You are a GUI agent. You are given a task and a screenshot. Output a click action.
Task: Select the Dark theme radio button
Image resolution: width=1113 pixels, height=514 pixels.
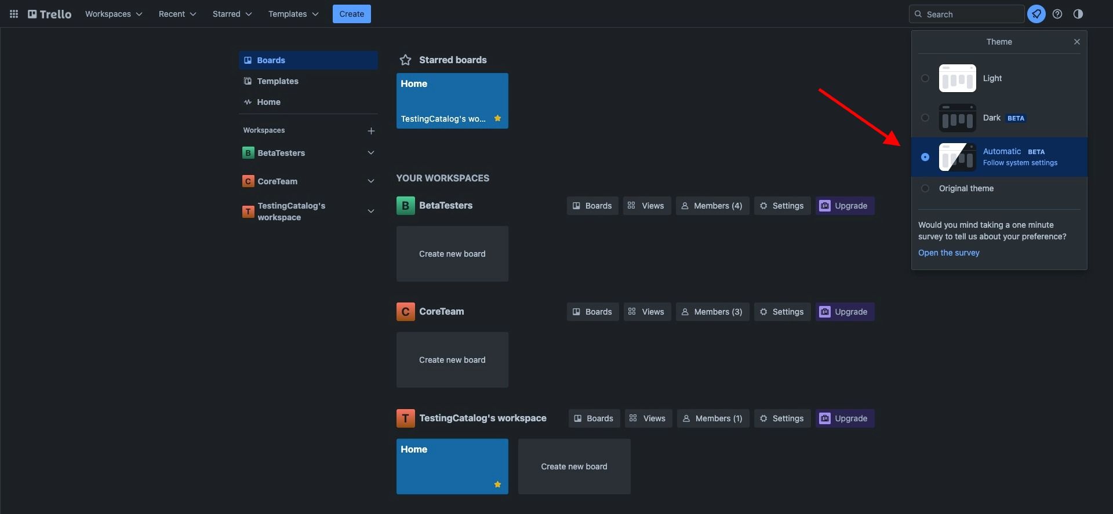[925, 118]
